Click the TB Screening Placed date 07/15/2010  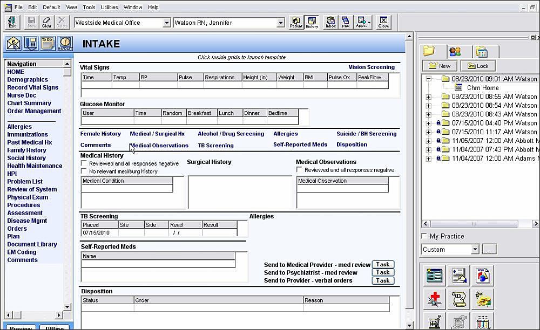tap(96, 233)
